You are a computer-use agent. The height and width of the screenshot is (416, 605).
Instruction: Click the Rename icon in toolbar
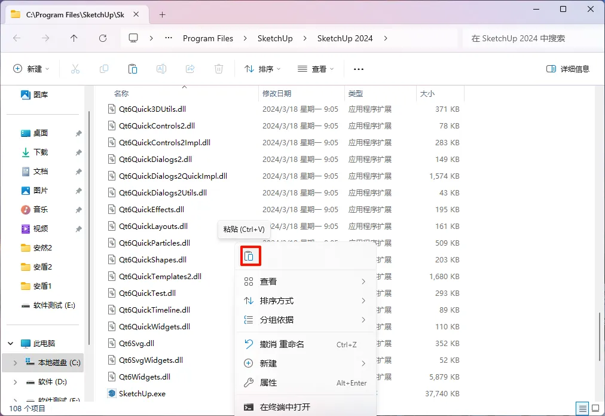point(161,69)
